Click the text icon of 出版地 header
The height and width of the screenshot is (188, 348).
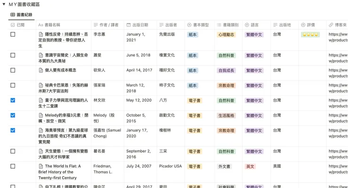click(x=275, y=25)
